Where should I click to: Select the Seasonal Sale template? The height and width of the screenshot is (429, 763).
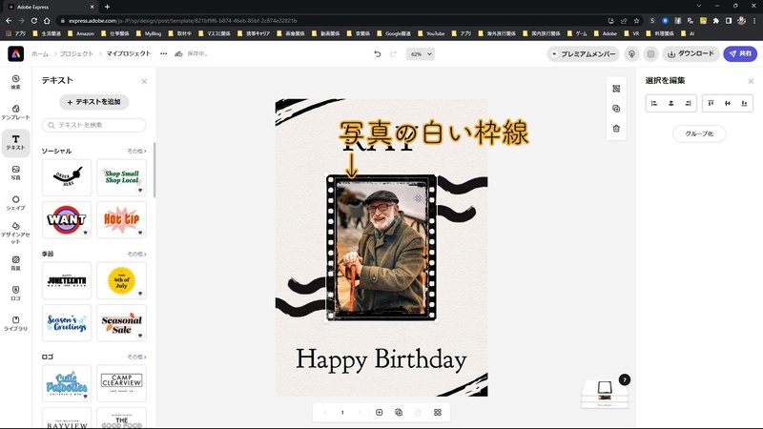coord(122,323)
